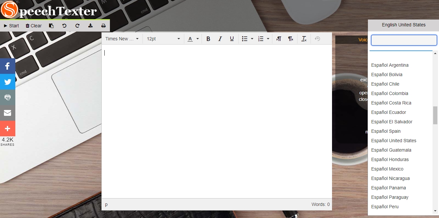The height and width of the screenshot is (218, 439).
Task: Open more share options plus icon
Action: click(8, 129)
